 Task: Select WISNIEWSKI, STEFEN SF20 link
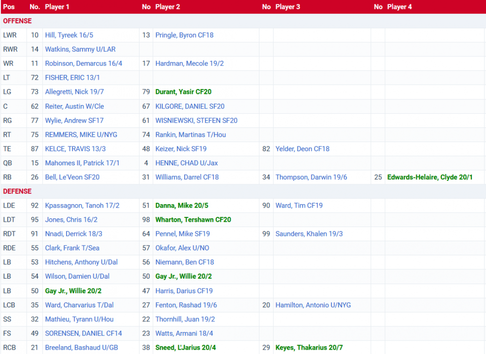tap(196, 121)
